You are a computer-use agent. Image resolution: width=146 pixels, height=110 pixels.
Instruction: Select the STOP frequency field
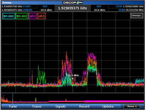click(x=130, y=6)
